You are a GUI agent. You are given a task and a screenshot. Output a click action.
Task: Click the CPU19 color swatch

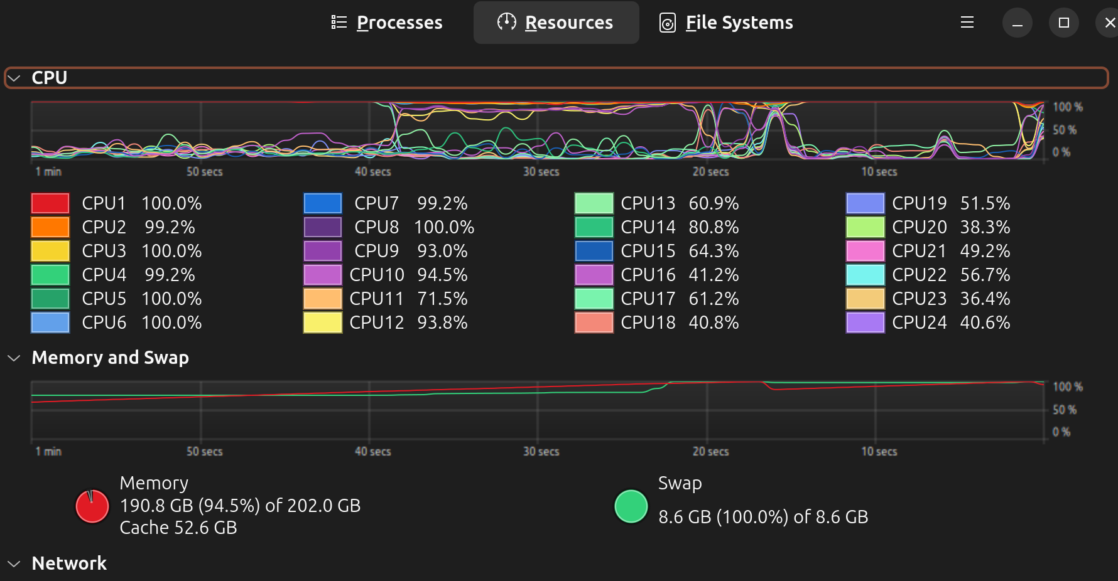coord(865,203)
